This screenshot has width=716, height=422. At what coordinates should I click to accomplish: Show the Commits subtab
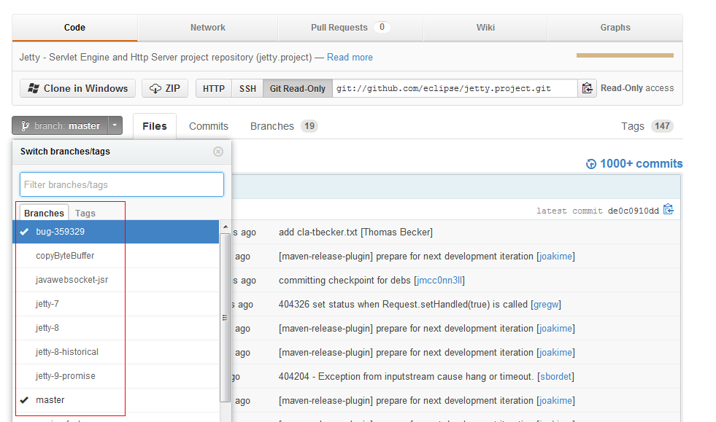coord(209,126)
